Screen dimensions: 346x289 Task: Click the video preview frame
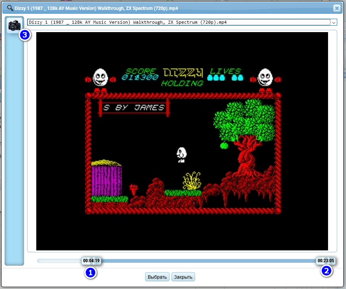coord(182,141)
